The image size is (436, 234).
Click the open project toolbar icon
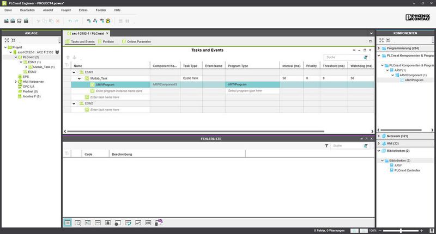coord(13,21)
